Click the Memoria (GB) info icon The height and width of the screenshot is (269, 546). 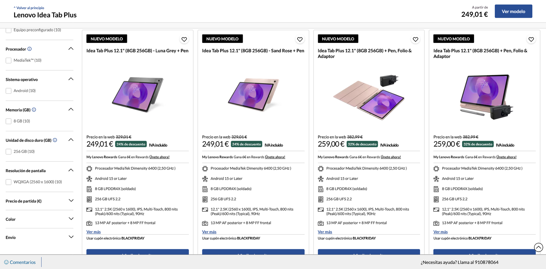(34, 110)
